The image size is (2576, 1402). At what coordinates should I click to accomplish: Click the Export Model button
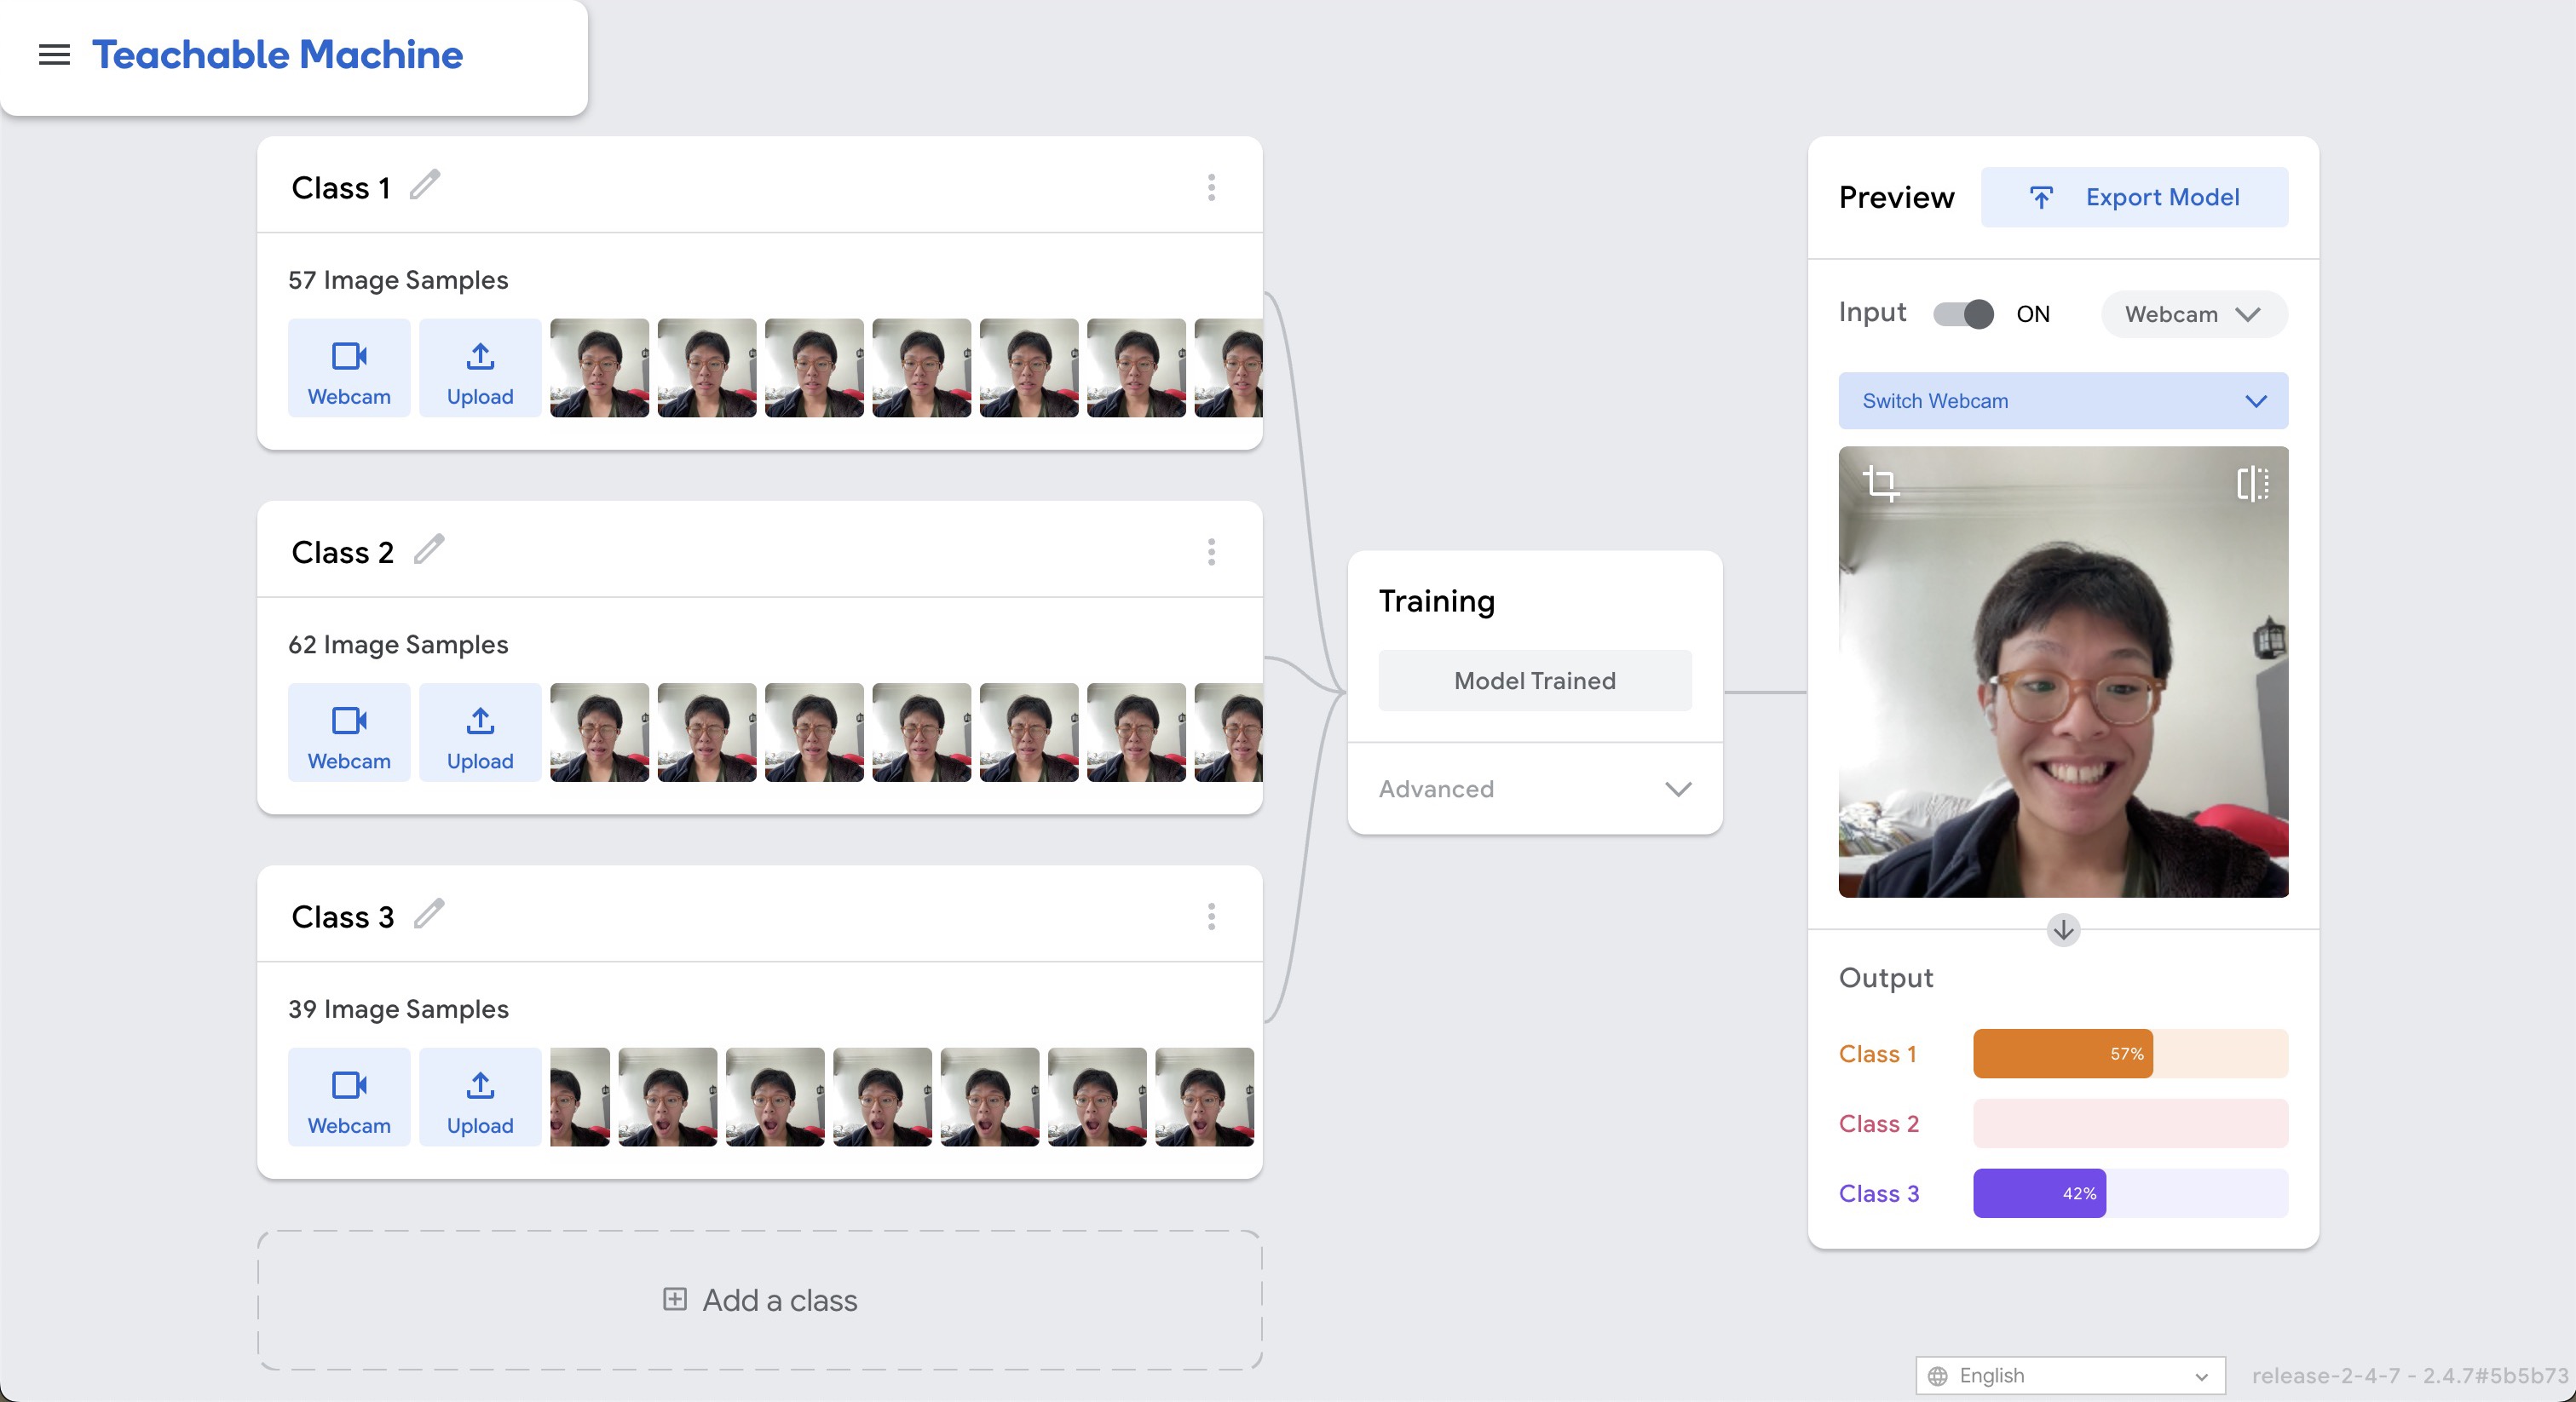tap(2134, 197)
